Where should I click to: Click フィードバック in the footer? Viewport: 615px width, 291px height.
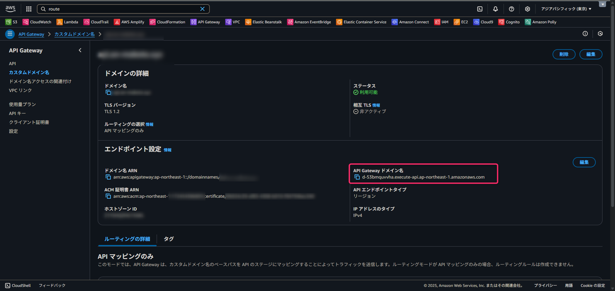pyautogui.click(x=52, y=286)
